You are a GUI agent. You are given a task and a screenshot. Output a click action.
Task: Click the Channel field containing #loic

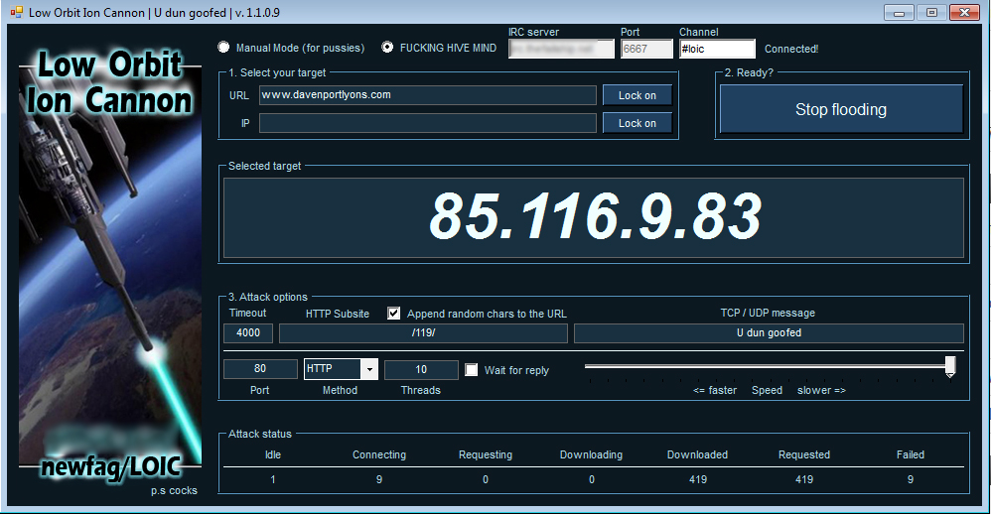click(717, 49)
